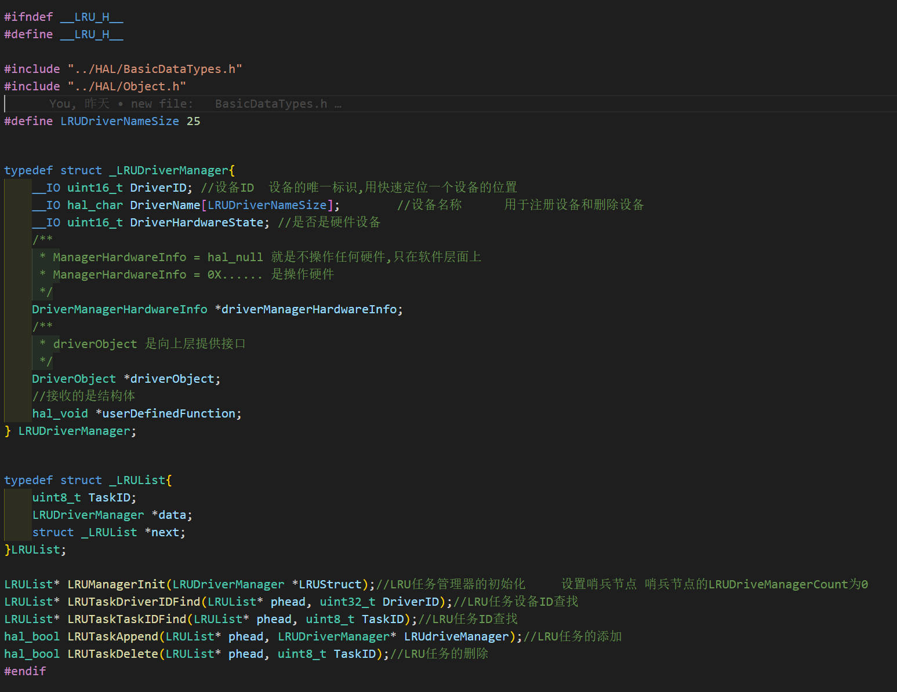Click the "uint32_t DriverID" parameter
Image resolution: width=897 pixels, height=692 pixels.
(x=380, y=602)
